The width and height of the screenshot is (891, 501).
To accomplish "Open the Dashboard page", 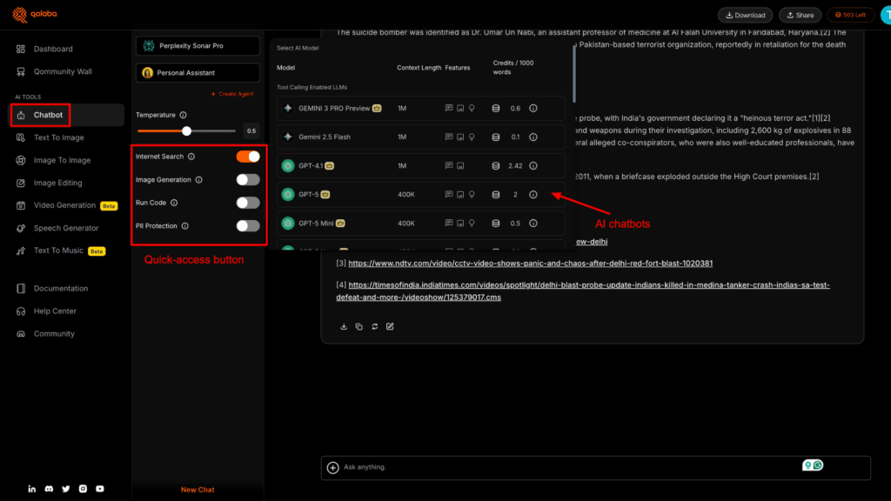I will [x=53, y=49].
